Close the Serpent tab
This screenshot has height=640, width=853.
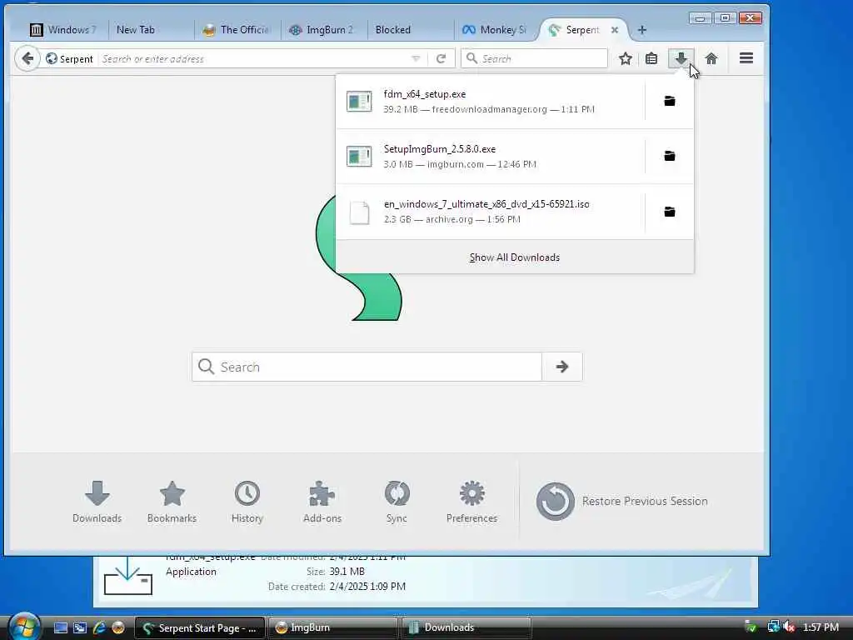[614, 30]
